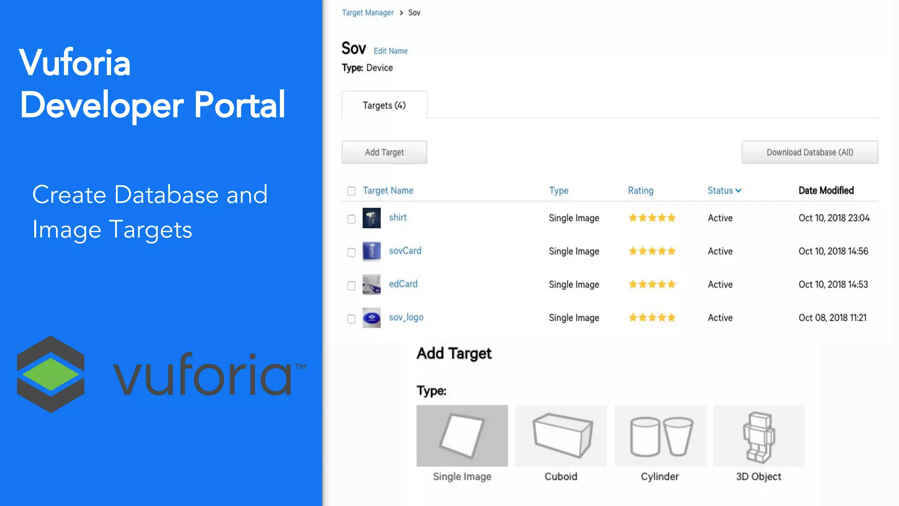Viewport: 899px width, 506px height.
Task: Select the 3D Object target type icon
Action: (759, 436)
